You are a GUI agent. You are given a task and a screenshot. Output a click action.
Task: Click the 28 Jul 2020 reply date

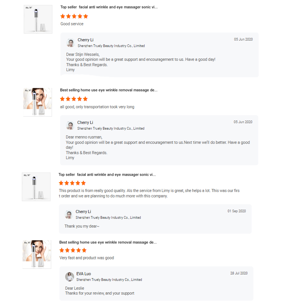[x=239, y=273]
